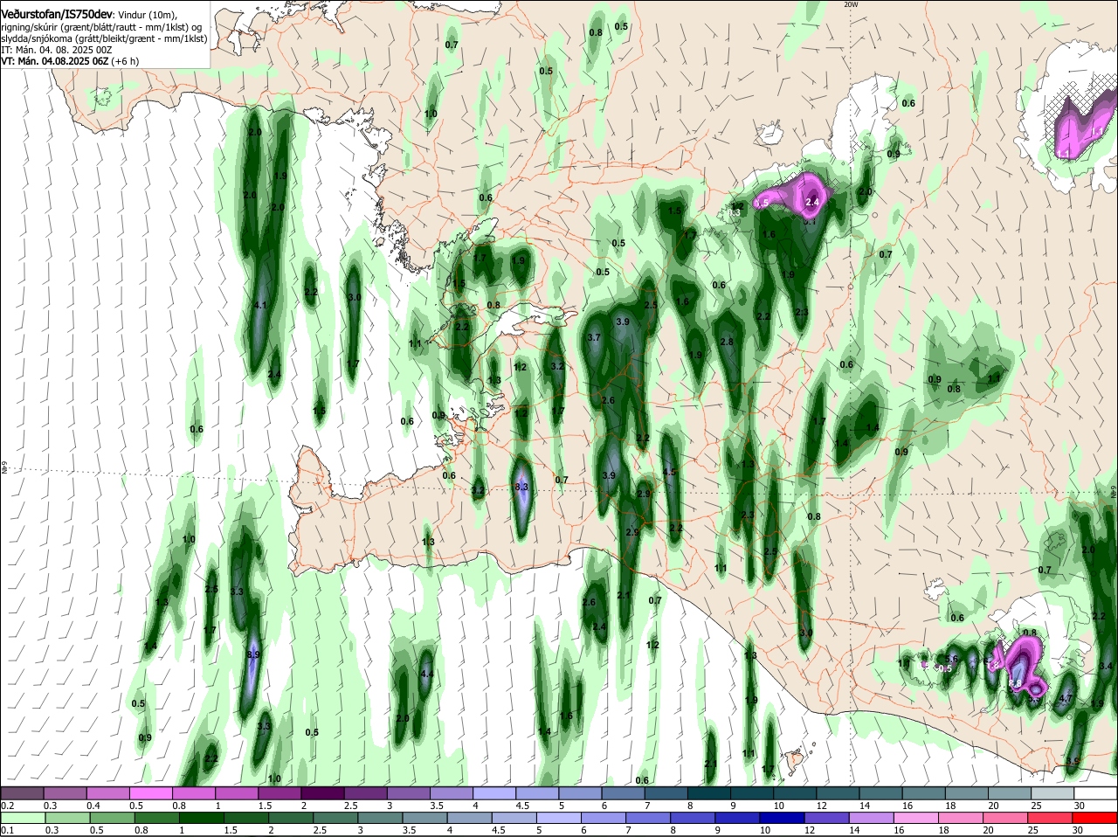Click the 8.3 precipitation value on the map
This screenshot has width=1118, height=837.
click(x=522, y=487)
